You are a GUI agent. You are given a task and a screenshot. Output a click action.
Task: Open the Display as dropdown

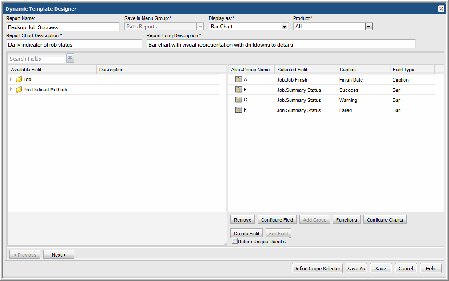pos(284,27)
